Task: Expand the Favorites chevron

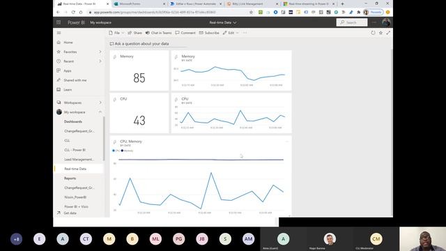Action: click(100, 52)
